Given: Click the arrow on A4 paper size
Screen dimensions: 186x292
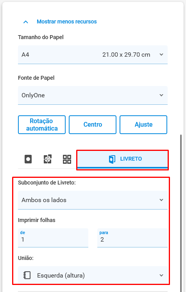Looking at the screenshot, I should 161,55.
